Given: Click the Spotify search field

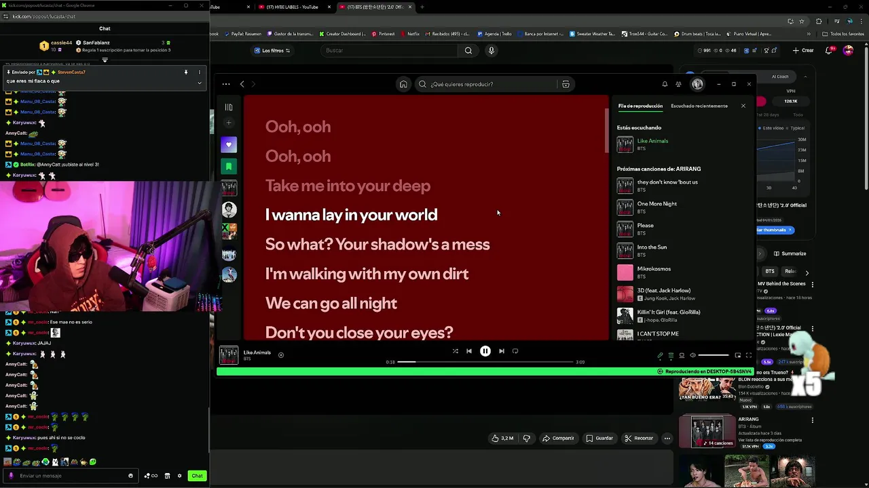Looking at the screenshot, I should (485, 84).
